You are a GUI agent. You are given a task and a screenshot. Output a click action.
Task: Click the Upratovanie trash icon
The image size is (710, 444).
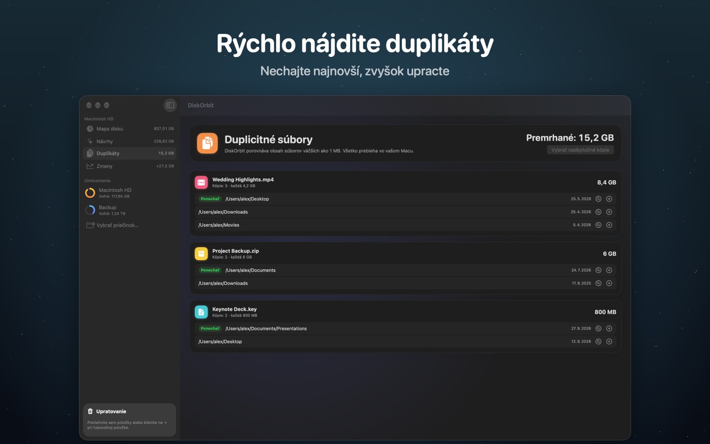(x=90, y=411)
